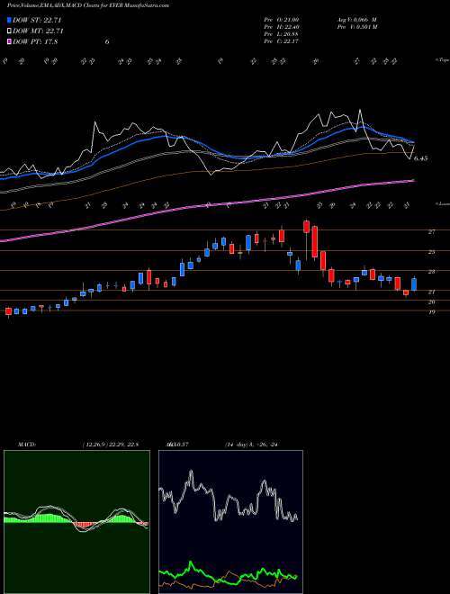Viewport: 450px width, 594px height.
Task: Click the ADX (14 day) values text
Action: [x=251, y=445]
